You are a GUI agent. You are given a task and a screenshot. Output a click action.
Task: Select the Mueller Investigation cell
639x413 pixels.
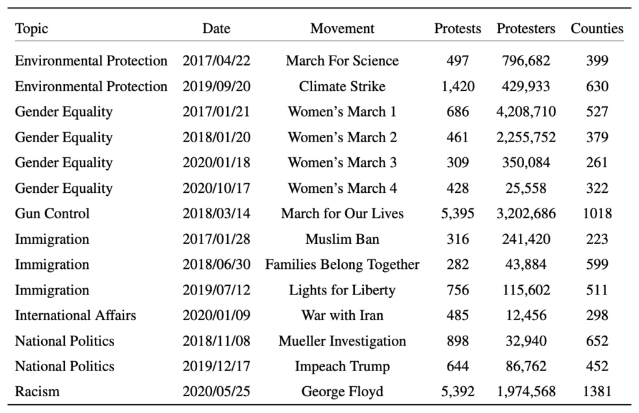342,341
